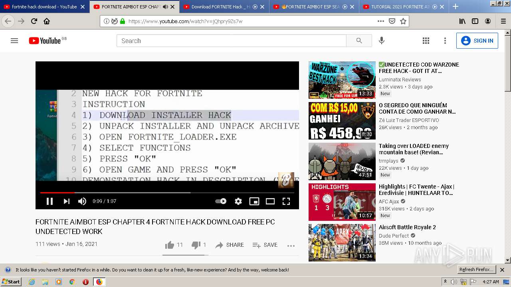Screen dimensions: 511x287
Task: Go back with the browser back arrow
Action: pos(8,21)
